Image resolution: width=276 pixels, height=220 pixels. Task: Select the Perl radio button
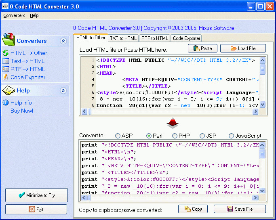pos(149,136)
